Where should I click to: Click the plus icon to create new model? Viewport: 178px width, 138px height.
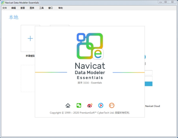tap(30, 38)
